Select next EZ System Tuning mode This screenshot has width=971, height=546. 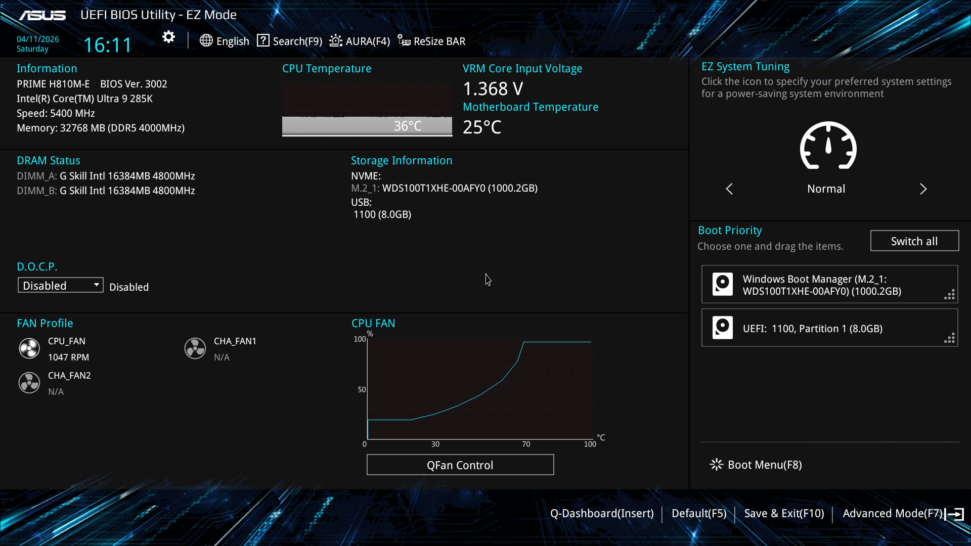click(x=923, y=189)
